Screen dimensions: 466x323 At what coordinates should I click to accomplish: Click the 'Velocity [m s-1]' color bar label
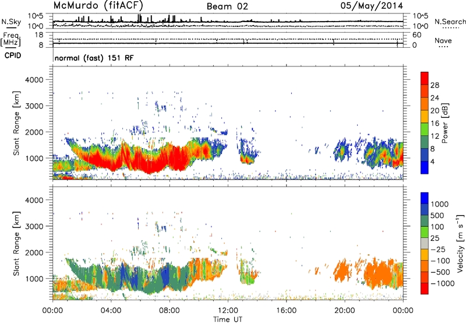[x=460, y=243]
